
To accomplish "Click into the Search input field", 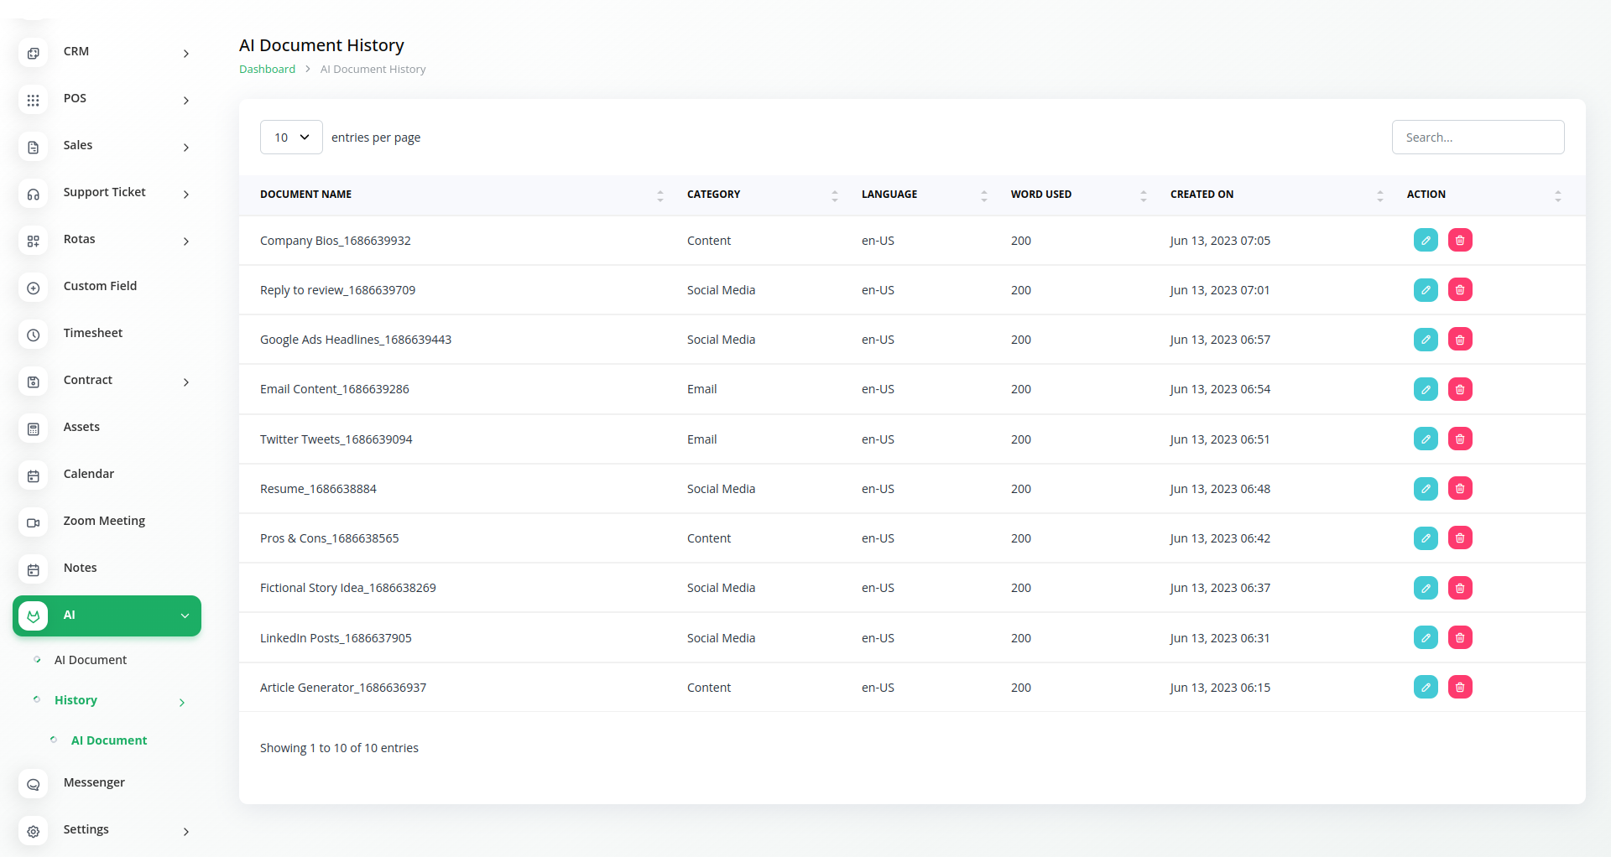I will click(1478, 138).
